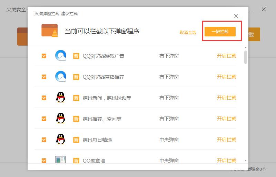Click QQ browser icon in 游戏广告 row

(x=61, y=55)
